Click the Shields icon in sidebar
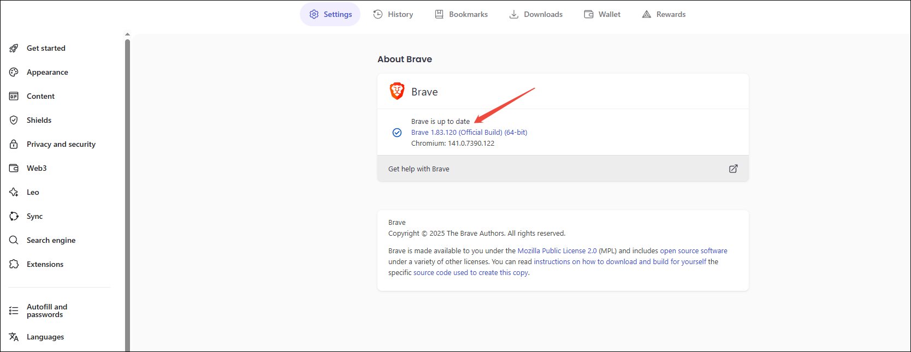The width and height of the screenshot is (911, 352). [x=14, y=120]
